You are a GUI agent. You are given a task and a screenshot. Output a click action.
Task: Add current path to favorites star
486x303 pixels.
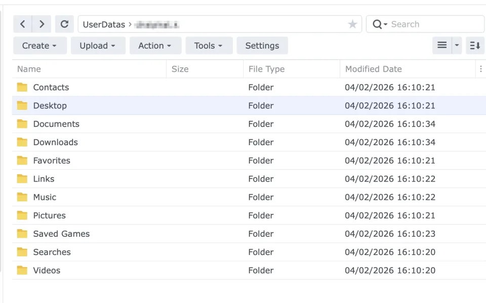click(x=352, y=24)
